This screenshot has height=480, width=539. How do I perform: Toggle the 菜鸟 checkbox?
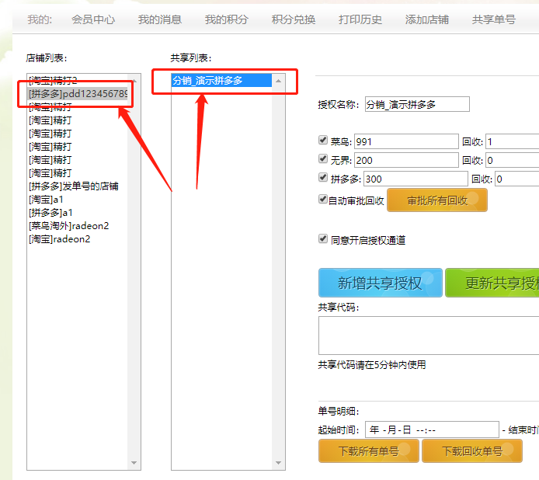[x=323, y=141]
